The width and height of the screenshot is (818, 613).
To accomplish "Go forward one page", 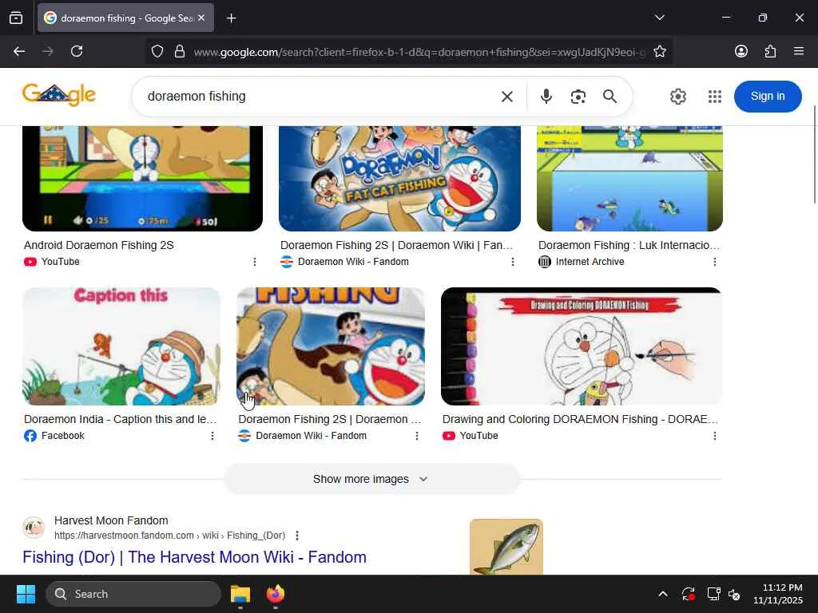I will click(x=48, y=51).
